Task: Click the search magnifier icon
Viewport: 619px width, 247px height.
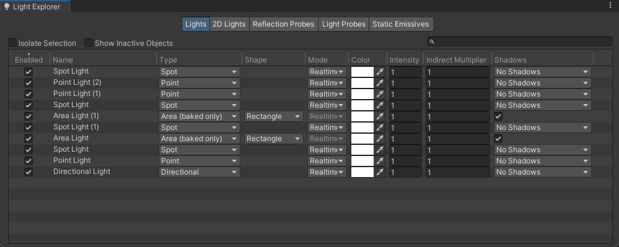Action: 432,42
